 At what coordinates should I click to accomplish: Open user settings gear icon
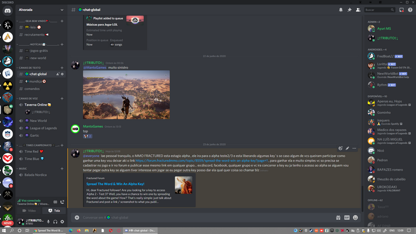62,221
